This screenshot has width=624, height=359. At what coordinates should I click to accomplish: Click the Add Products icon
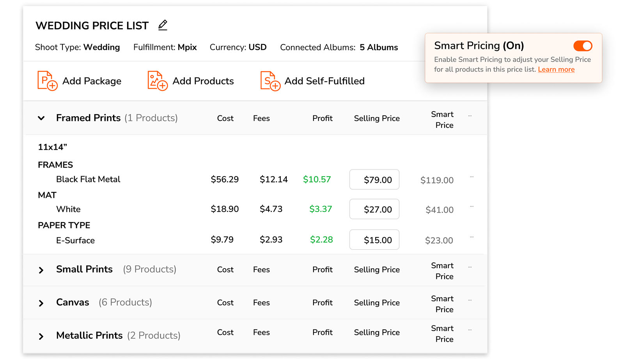point(157,81)
